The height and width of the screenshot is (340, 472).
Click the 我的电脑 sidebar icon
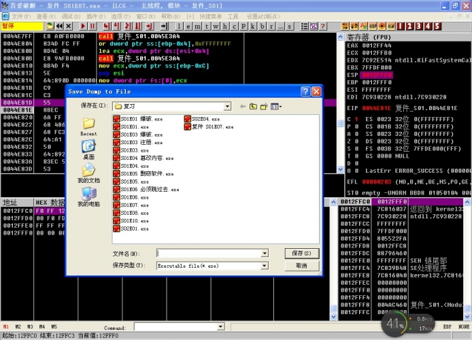(x=88, y=196)
